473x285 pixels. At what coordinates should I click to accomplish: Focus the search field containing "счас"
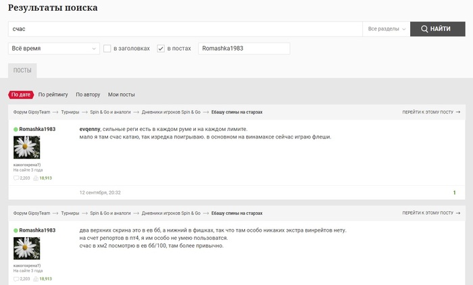click(x=185, y=29)
